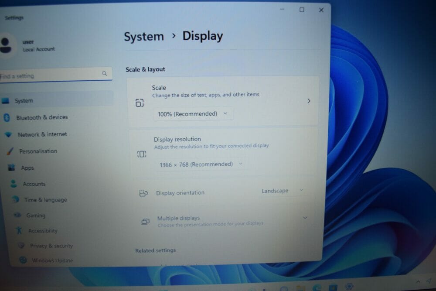Open Microsoft Store from the taskbar
Screen dimensions: 436x291
point(333,287)
